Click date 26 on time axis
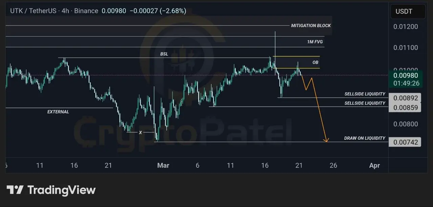The image size is (433, 207). 333,165
